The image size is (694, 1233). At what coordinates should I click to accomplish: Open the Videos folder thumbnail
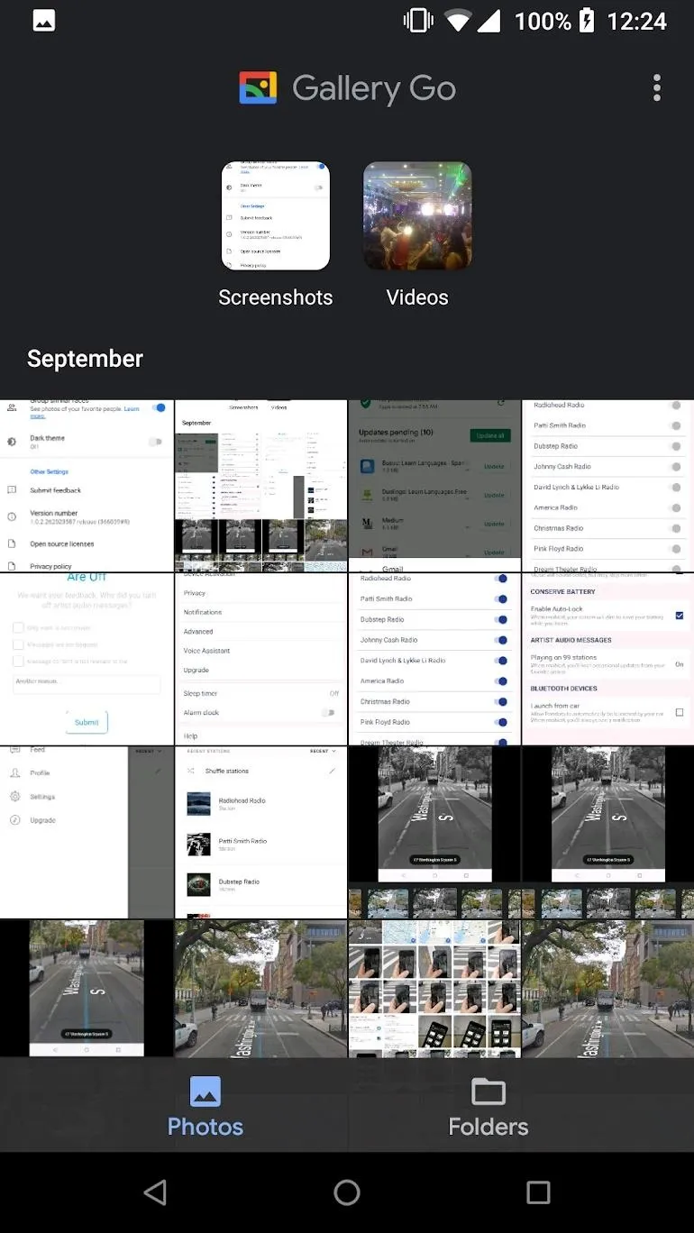tap(417, 216)
